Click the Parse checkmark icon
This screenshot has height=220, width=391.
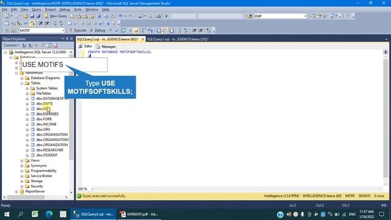117,31
